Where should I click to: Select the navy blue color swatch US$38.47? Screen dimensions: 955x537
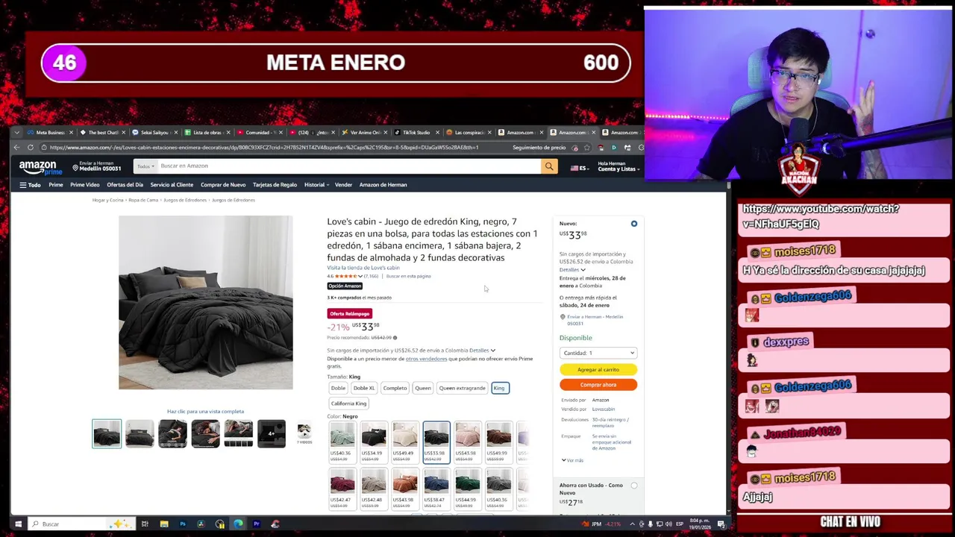pos(436,489)
